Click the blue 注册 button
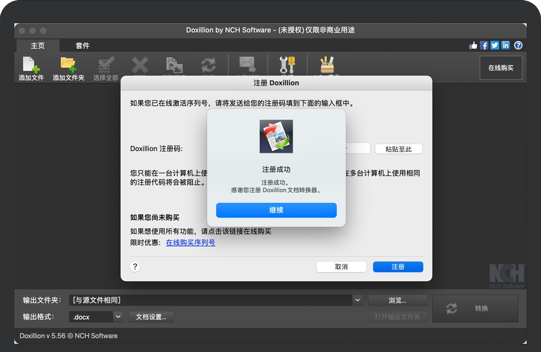Image resolution: width=541 pixels, height=352 pixels. (398, 266)
